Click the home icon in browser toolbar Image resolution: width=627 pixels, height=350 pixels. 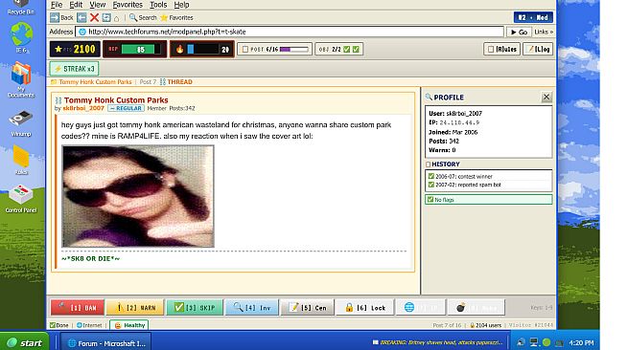[x=116, y=18]
